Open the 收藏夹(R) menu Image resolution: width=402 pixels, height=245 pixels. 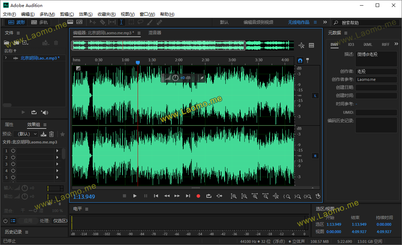[107, 14]
